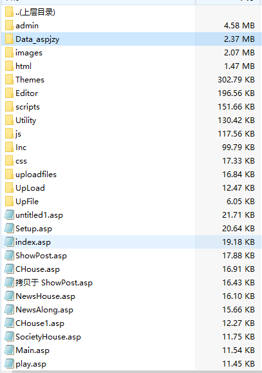
Task: Select SocietyHouse.asp file name
Action: tap(48, 337)
